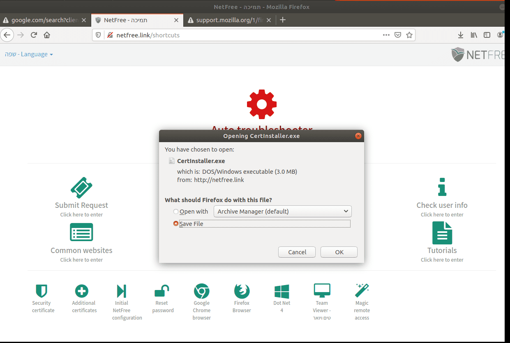The height and width of the screenshot is (343, 510).
Task: Open the page actions three-dots menu
Action: [386, 35]
